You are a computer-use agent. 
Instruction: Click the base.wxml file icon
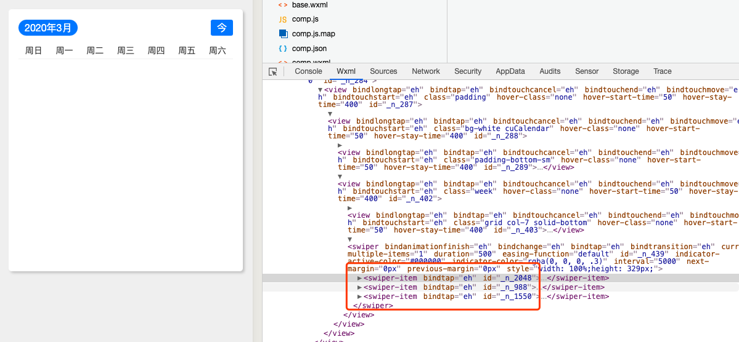283,5
